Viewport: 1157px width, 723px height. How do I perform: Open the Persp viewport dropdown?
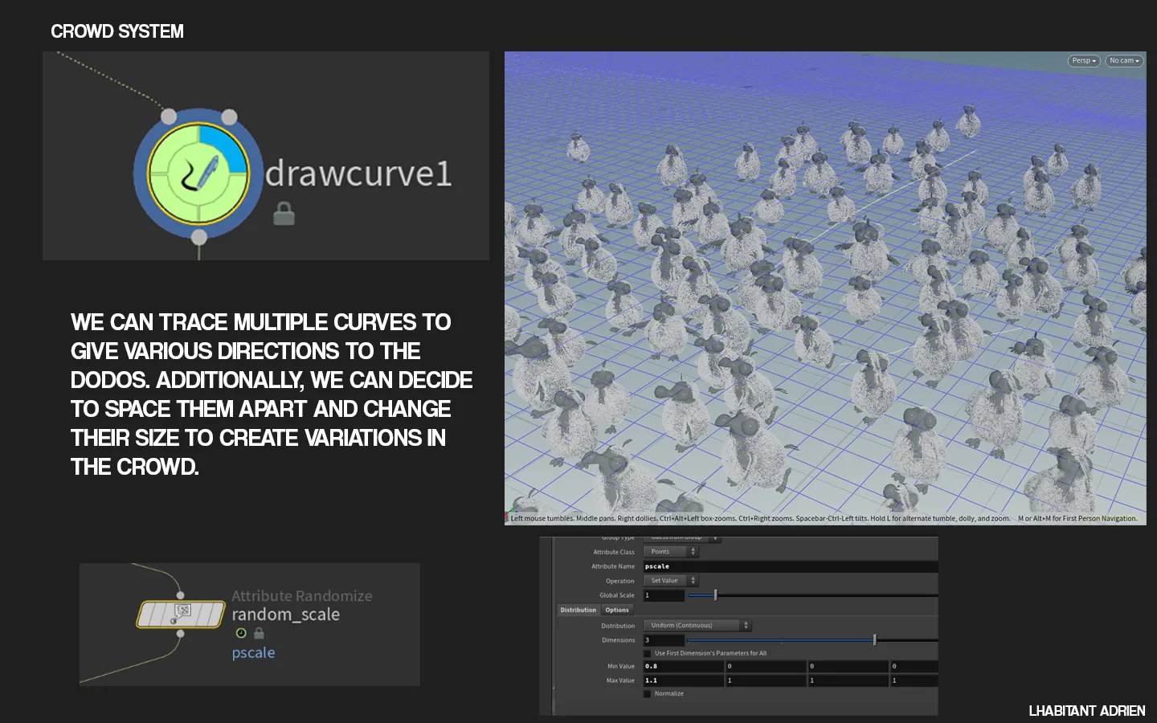pyautogui.click(x=1084, y=61)
